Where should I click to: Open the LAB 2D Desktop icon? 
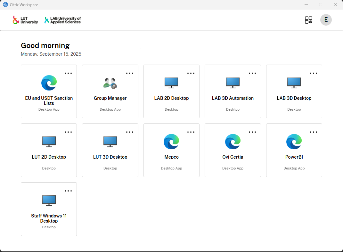point(171,83)
